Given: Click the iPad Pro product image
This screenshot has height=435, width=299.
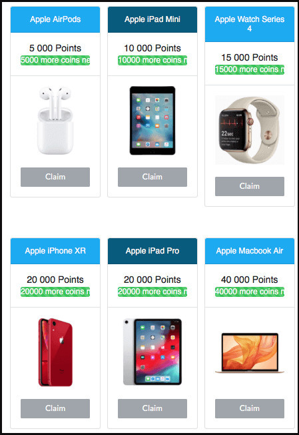Looking at the screenshot, I should 152,352.
